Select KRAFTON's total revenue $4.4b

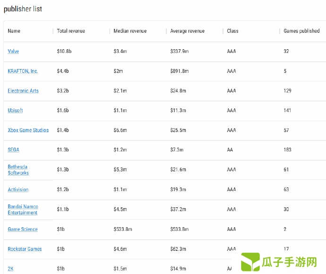(63, 71)
